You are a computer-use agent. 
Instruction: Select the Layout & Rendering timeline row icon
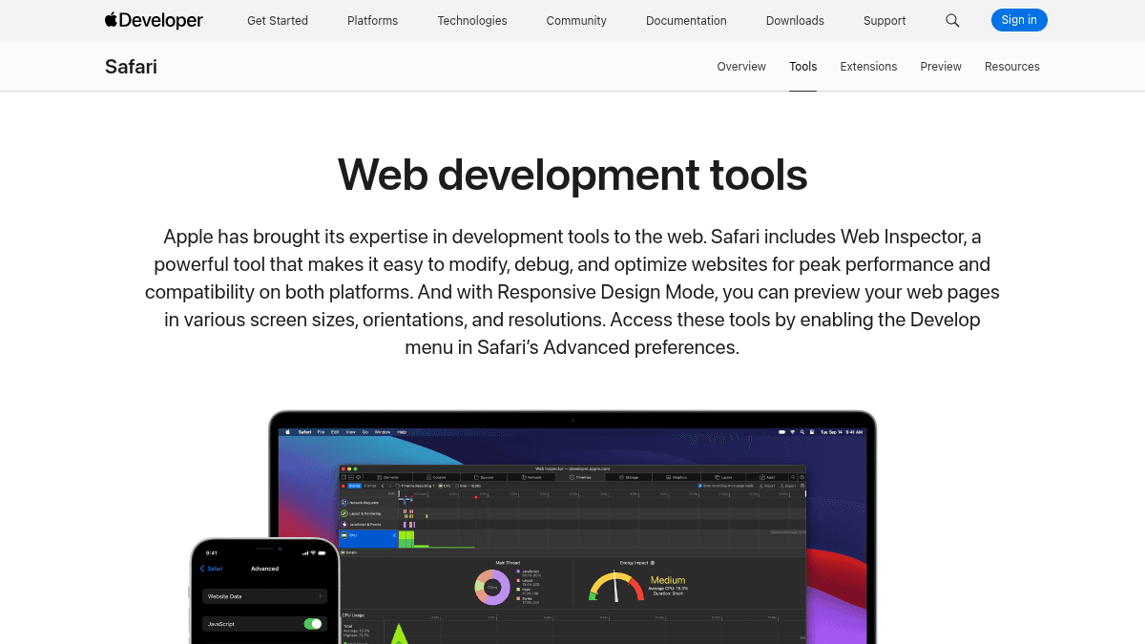(x=343, y=513)
